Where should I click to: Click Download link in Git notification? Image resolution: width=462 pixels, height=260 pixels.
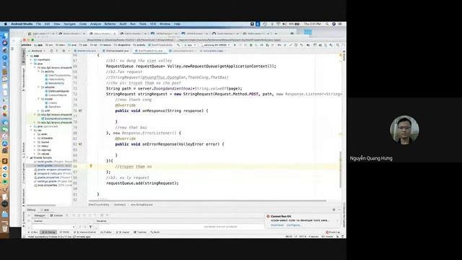click(x=277, y=225)
